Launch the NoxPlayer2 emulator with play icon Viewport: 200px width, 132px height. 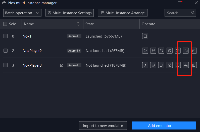click(145, 51)
